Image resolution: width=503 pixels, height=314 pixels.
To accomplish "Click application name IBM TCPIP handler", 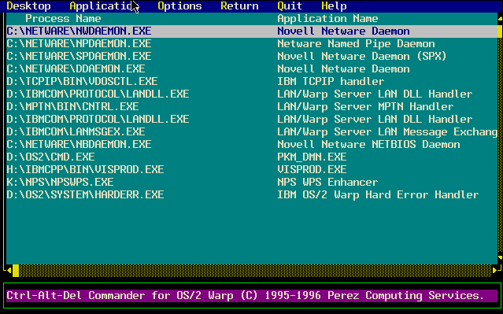I will pyautogui.click(x=331, y=81).
